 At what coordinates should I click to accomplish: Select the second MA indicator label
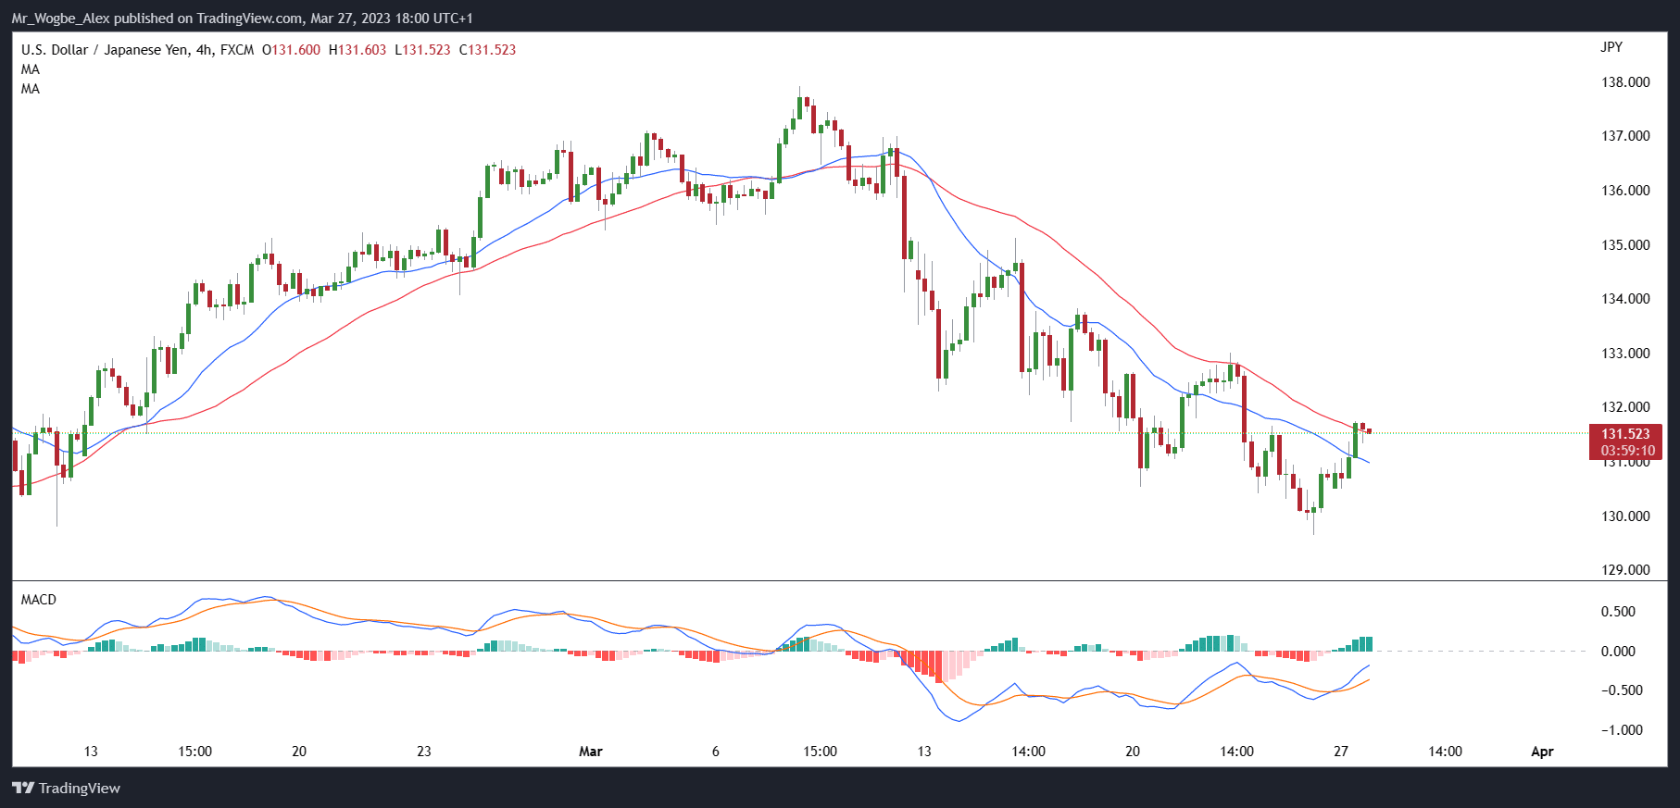tap(31, 89)
